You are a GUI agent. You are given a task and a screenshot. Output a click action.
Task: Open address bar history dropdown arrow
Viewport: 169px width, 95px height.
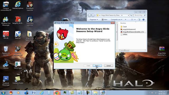coord(128,15)
